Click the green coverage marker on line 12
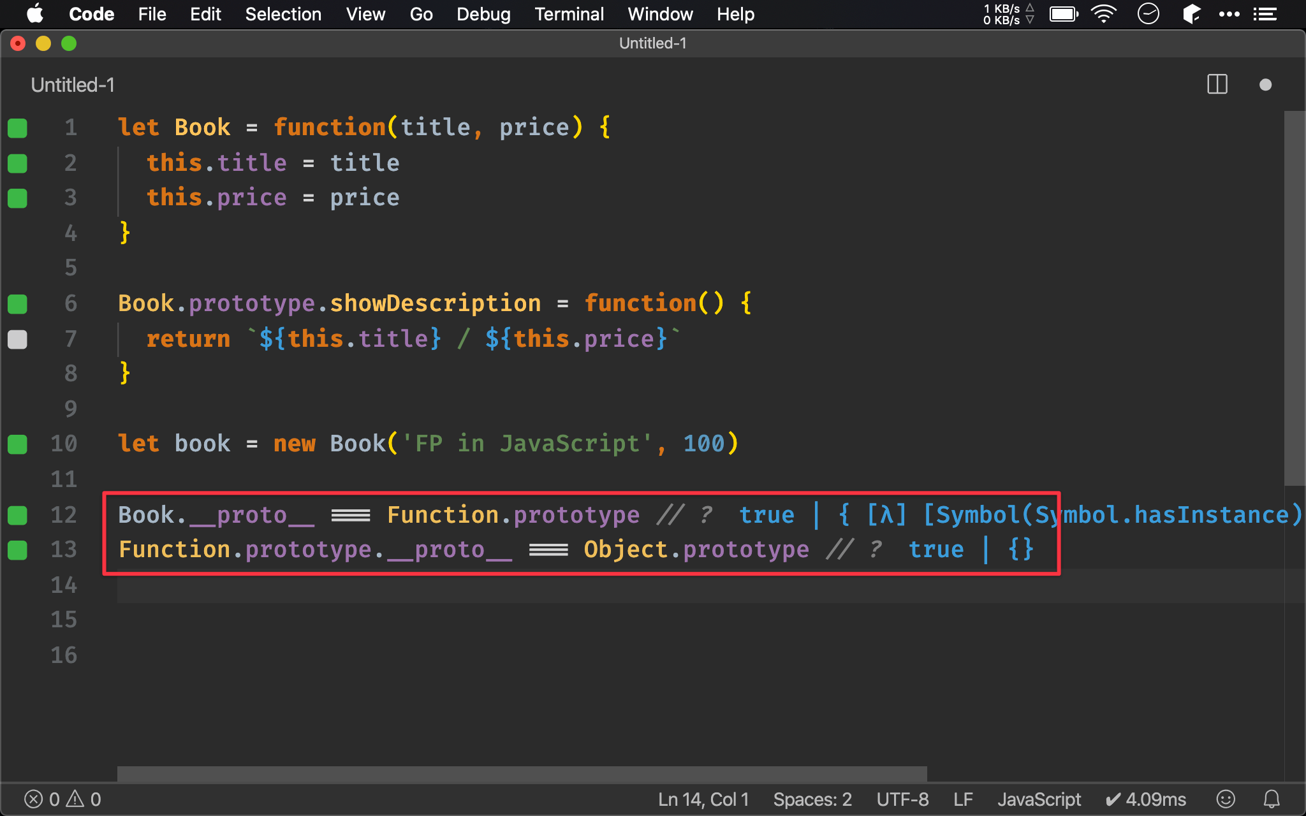This screenshot has width=1306, height=816. click(17, 515)
